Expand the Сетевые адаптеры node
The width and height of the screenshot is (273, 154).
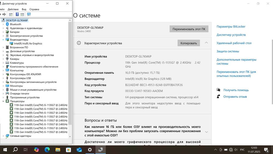3,136
